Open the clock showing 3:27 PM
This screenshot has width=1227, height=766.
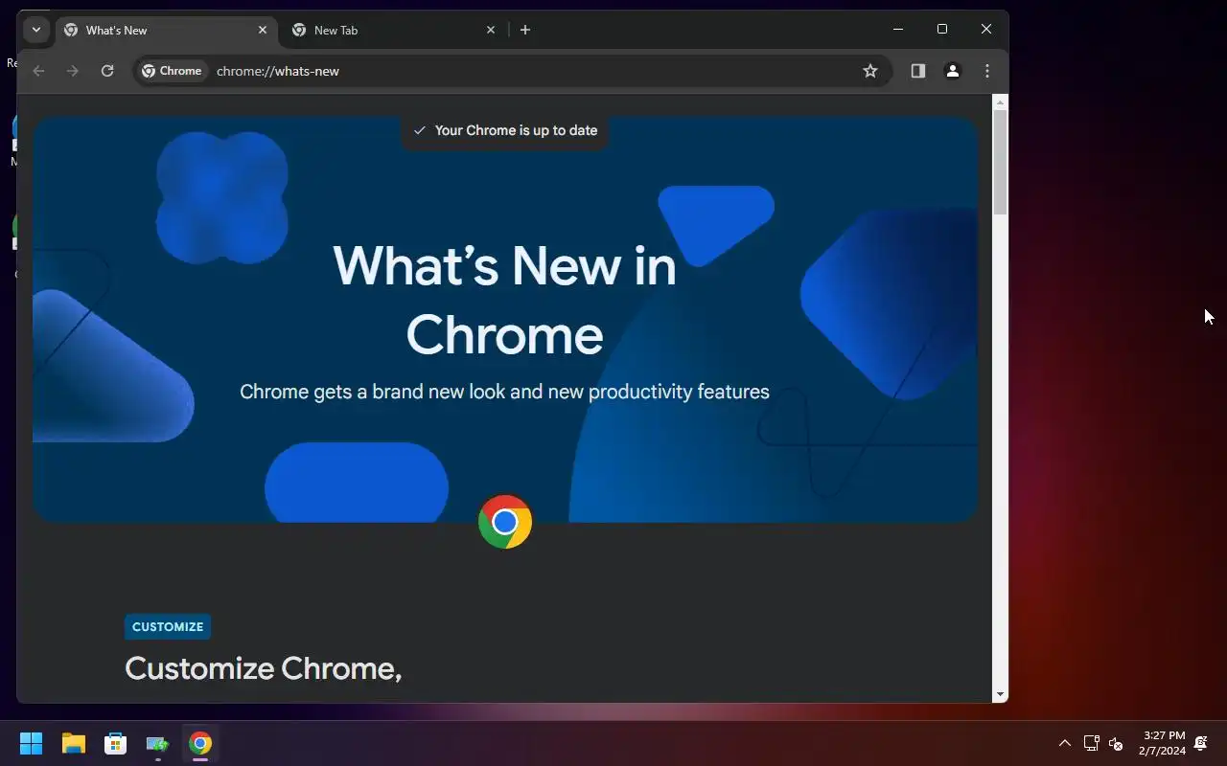coord(1163,743)
